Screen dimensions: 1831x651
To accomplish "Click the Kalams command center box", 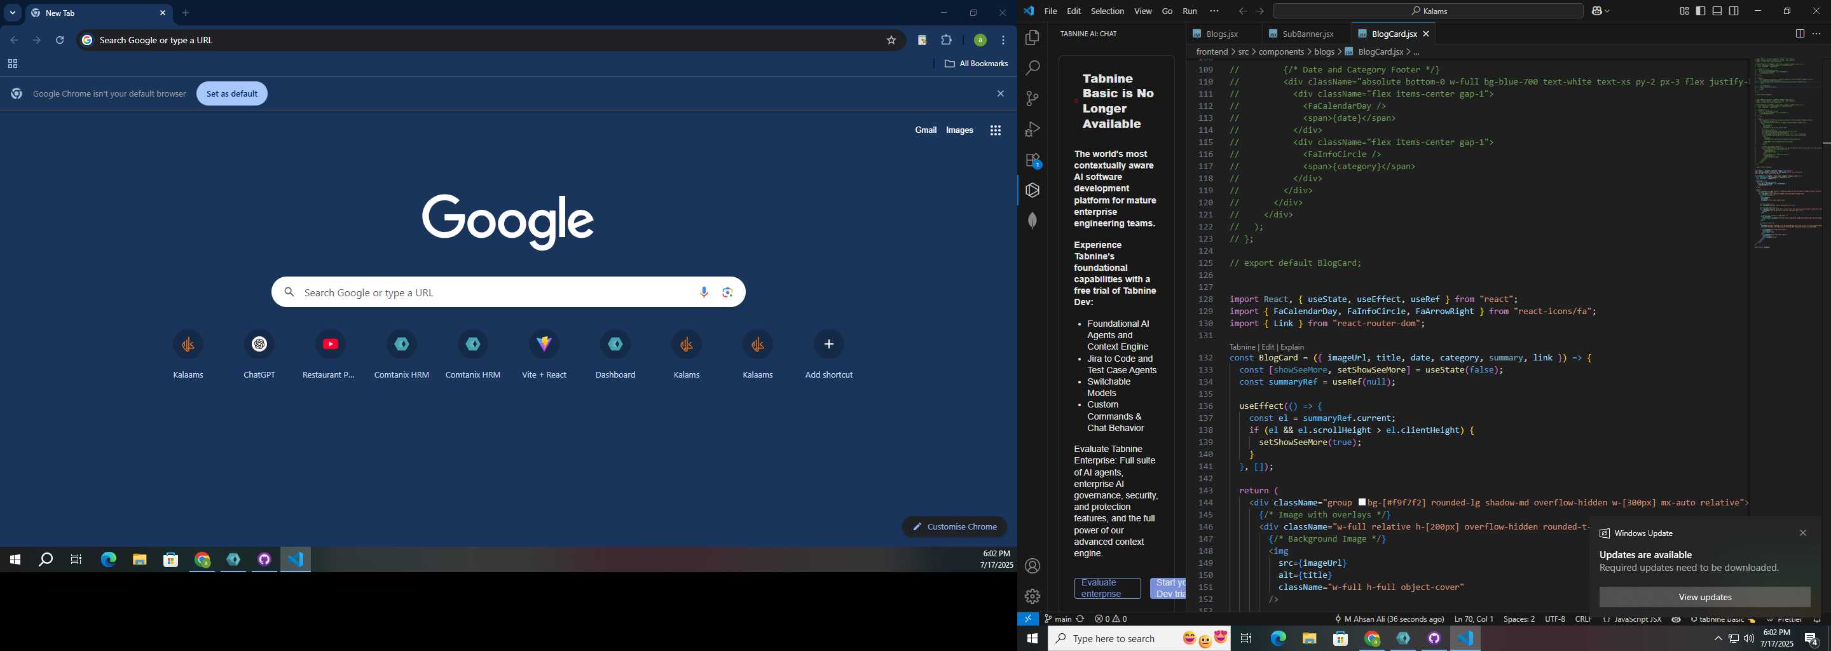I will pyautogui.click(x=1427, y=11).
